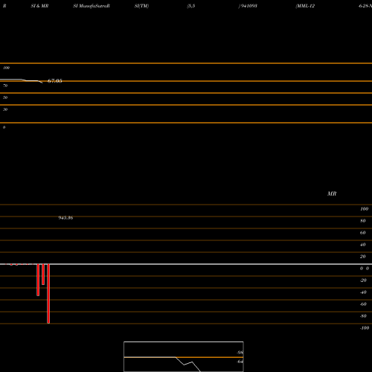The width and height of the screenshot is (372, 372).
Task: Click the first large red MRSI bar
Action: click(38, 280)
